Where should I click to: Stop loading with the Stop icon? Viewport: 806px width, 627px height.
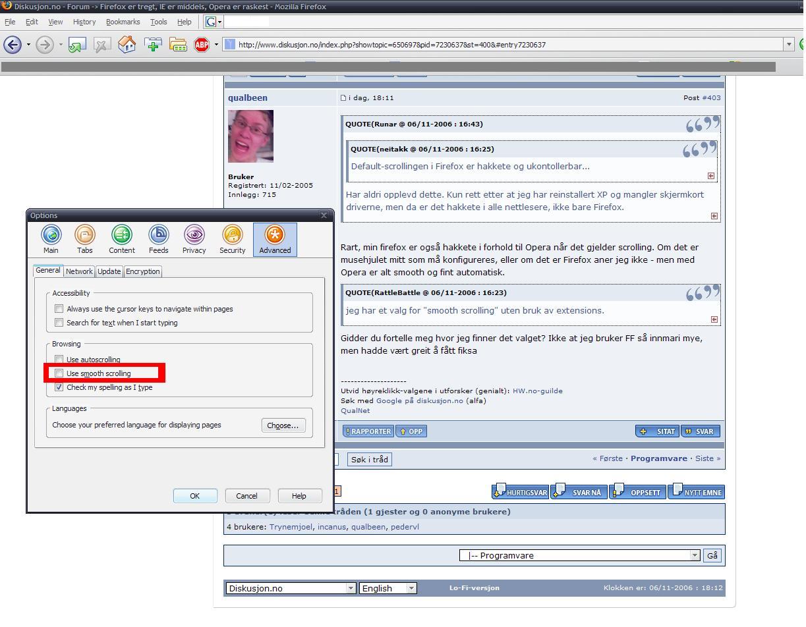tap(101, 45)
